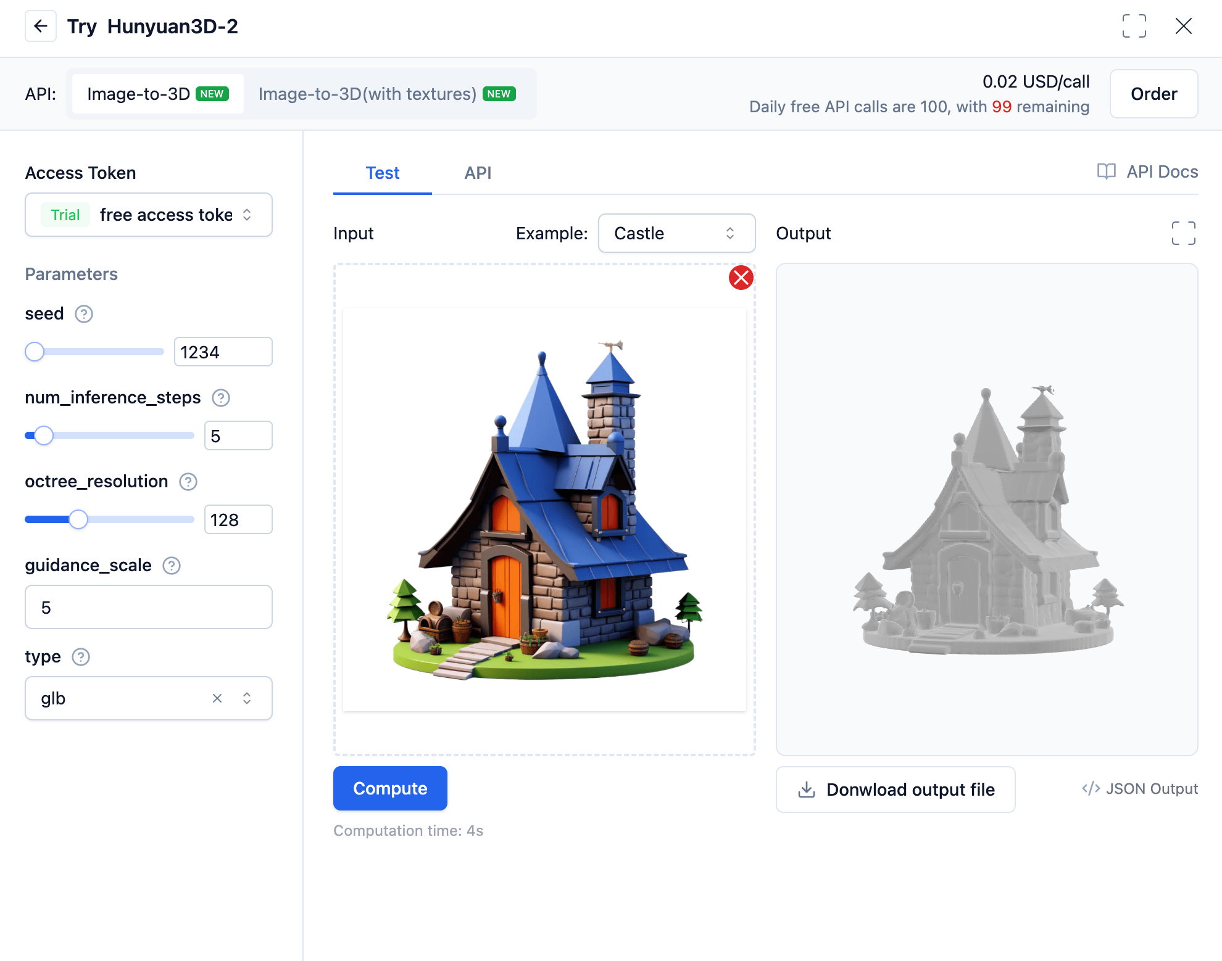Expand the glb type dropdown
1222x961 pixels.
click(247, 698)
